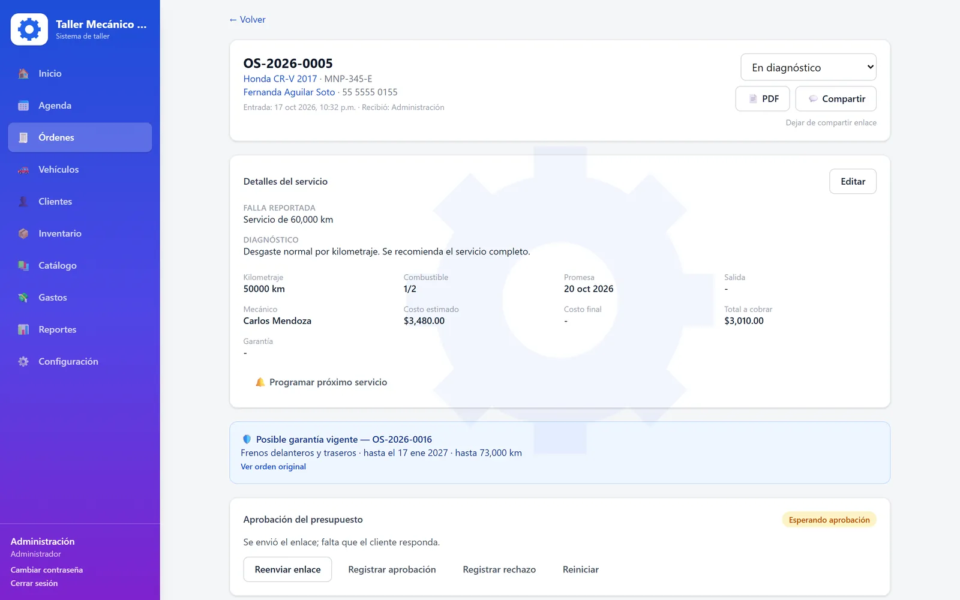Image resolution: width=960 pixels, height=600 pixels.
Task: Click the Vehículos car icon
Action: [23, 170]
